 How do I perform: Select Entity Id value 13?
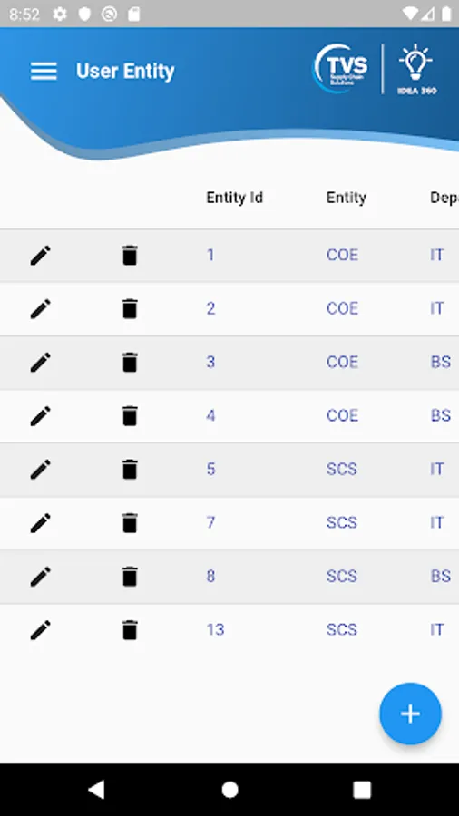click(216, 630)
